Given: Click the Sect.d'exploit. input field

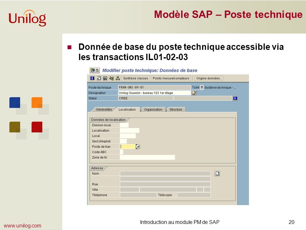Looking at the screenshot, I should coord(123,141).
